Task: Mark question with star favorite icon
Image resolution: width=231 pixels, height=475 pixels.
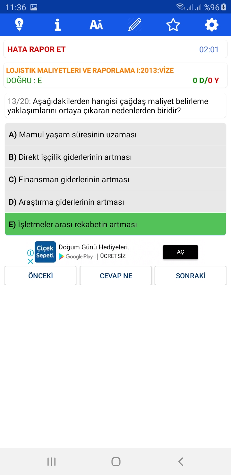Action: tap(173, 25)
